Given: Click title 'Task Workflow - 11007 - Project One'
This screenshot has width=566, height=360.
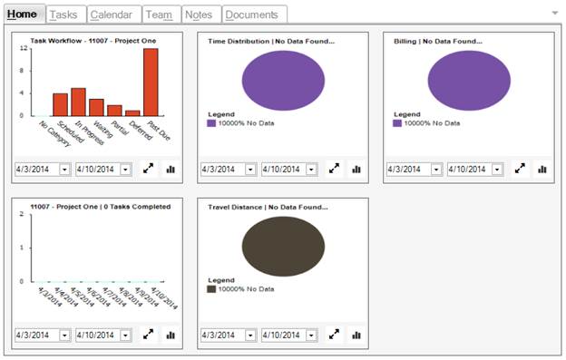Looking at the screenshot, I should (93, 41).
